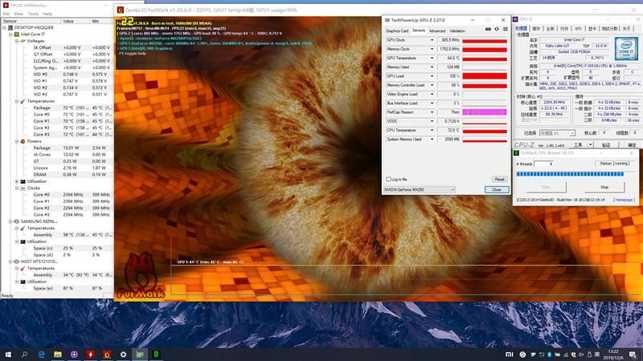643x361 pixels.
Task: Open taskbar search magnifier
Action: pyautogui.click(x=24, y=355)
